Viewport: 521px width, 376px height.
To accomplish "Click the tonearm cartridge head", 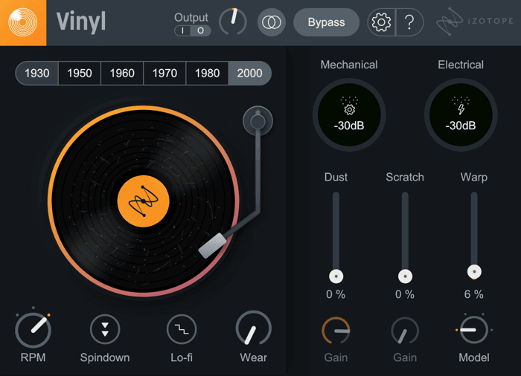I will coord(213,245).
